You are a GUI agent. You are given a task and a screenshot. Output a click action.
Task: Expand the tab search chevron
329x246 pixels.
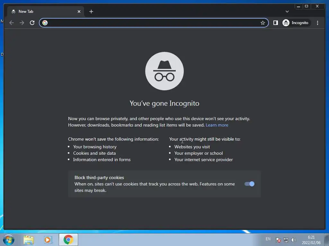pyautogui.click(x=287, y=12)
